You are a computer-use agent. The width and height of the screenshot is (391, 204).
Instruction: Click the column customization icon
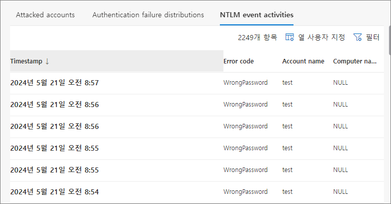click(289, 38)
